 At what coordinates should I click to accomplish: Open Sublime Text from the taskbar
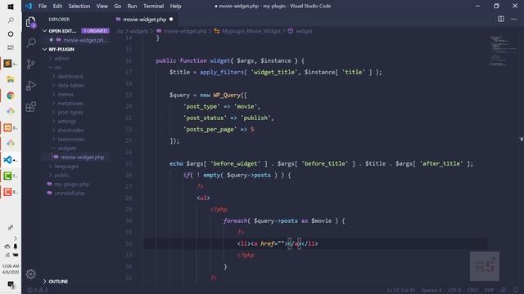point(8,64)
